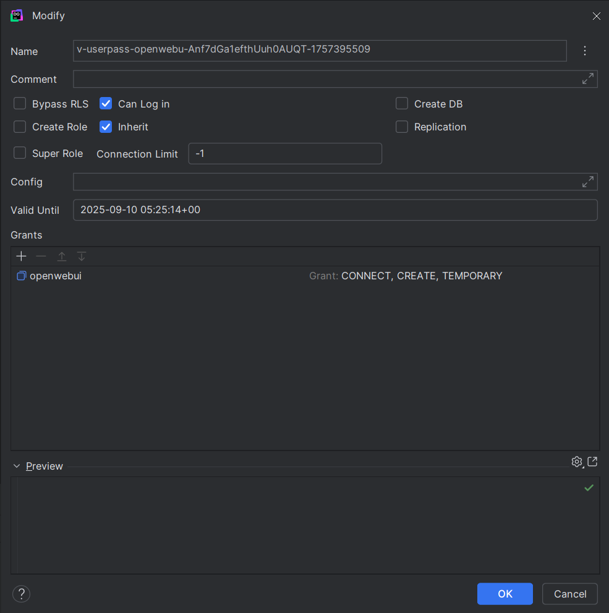The width and height of the screenshot is (609, 613).
Task: Open the help question mark icon
Action: pos(21,594)
